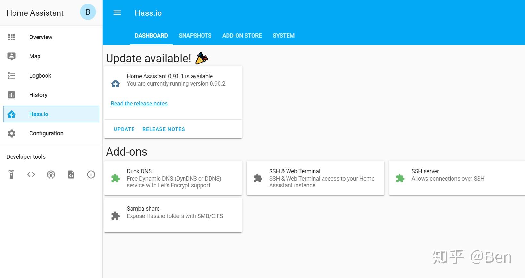Image resolution: width=525 pixels, height=278 pixels.
Task: Open the Info circle developer tool
Action: pos(91,174)
